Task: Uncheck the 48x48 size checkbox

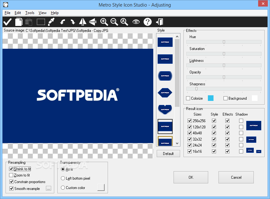Action: (x=189, y=133)
